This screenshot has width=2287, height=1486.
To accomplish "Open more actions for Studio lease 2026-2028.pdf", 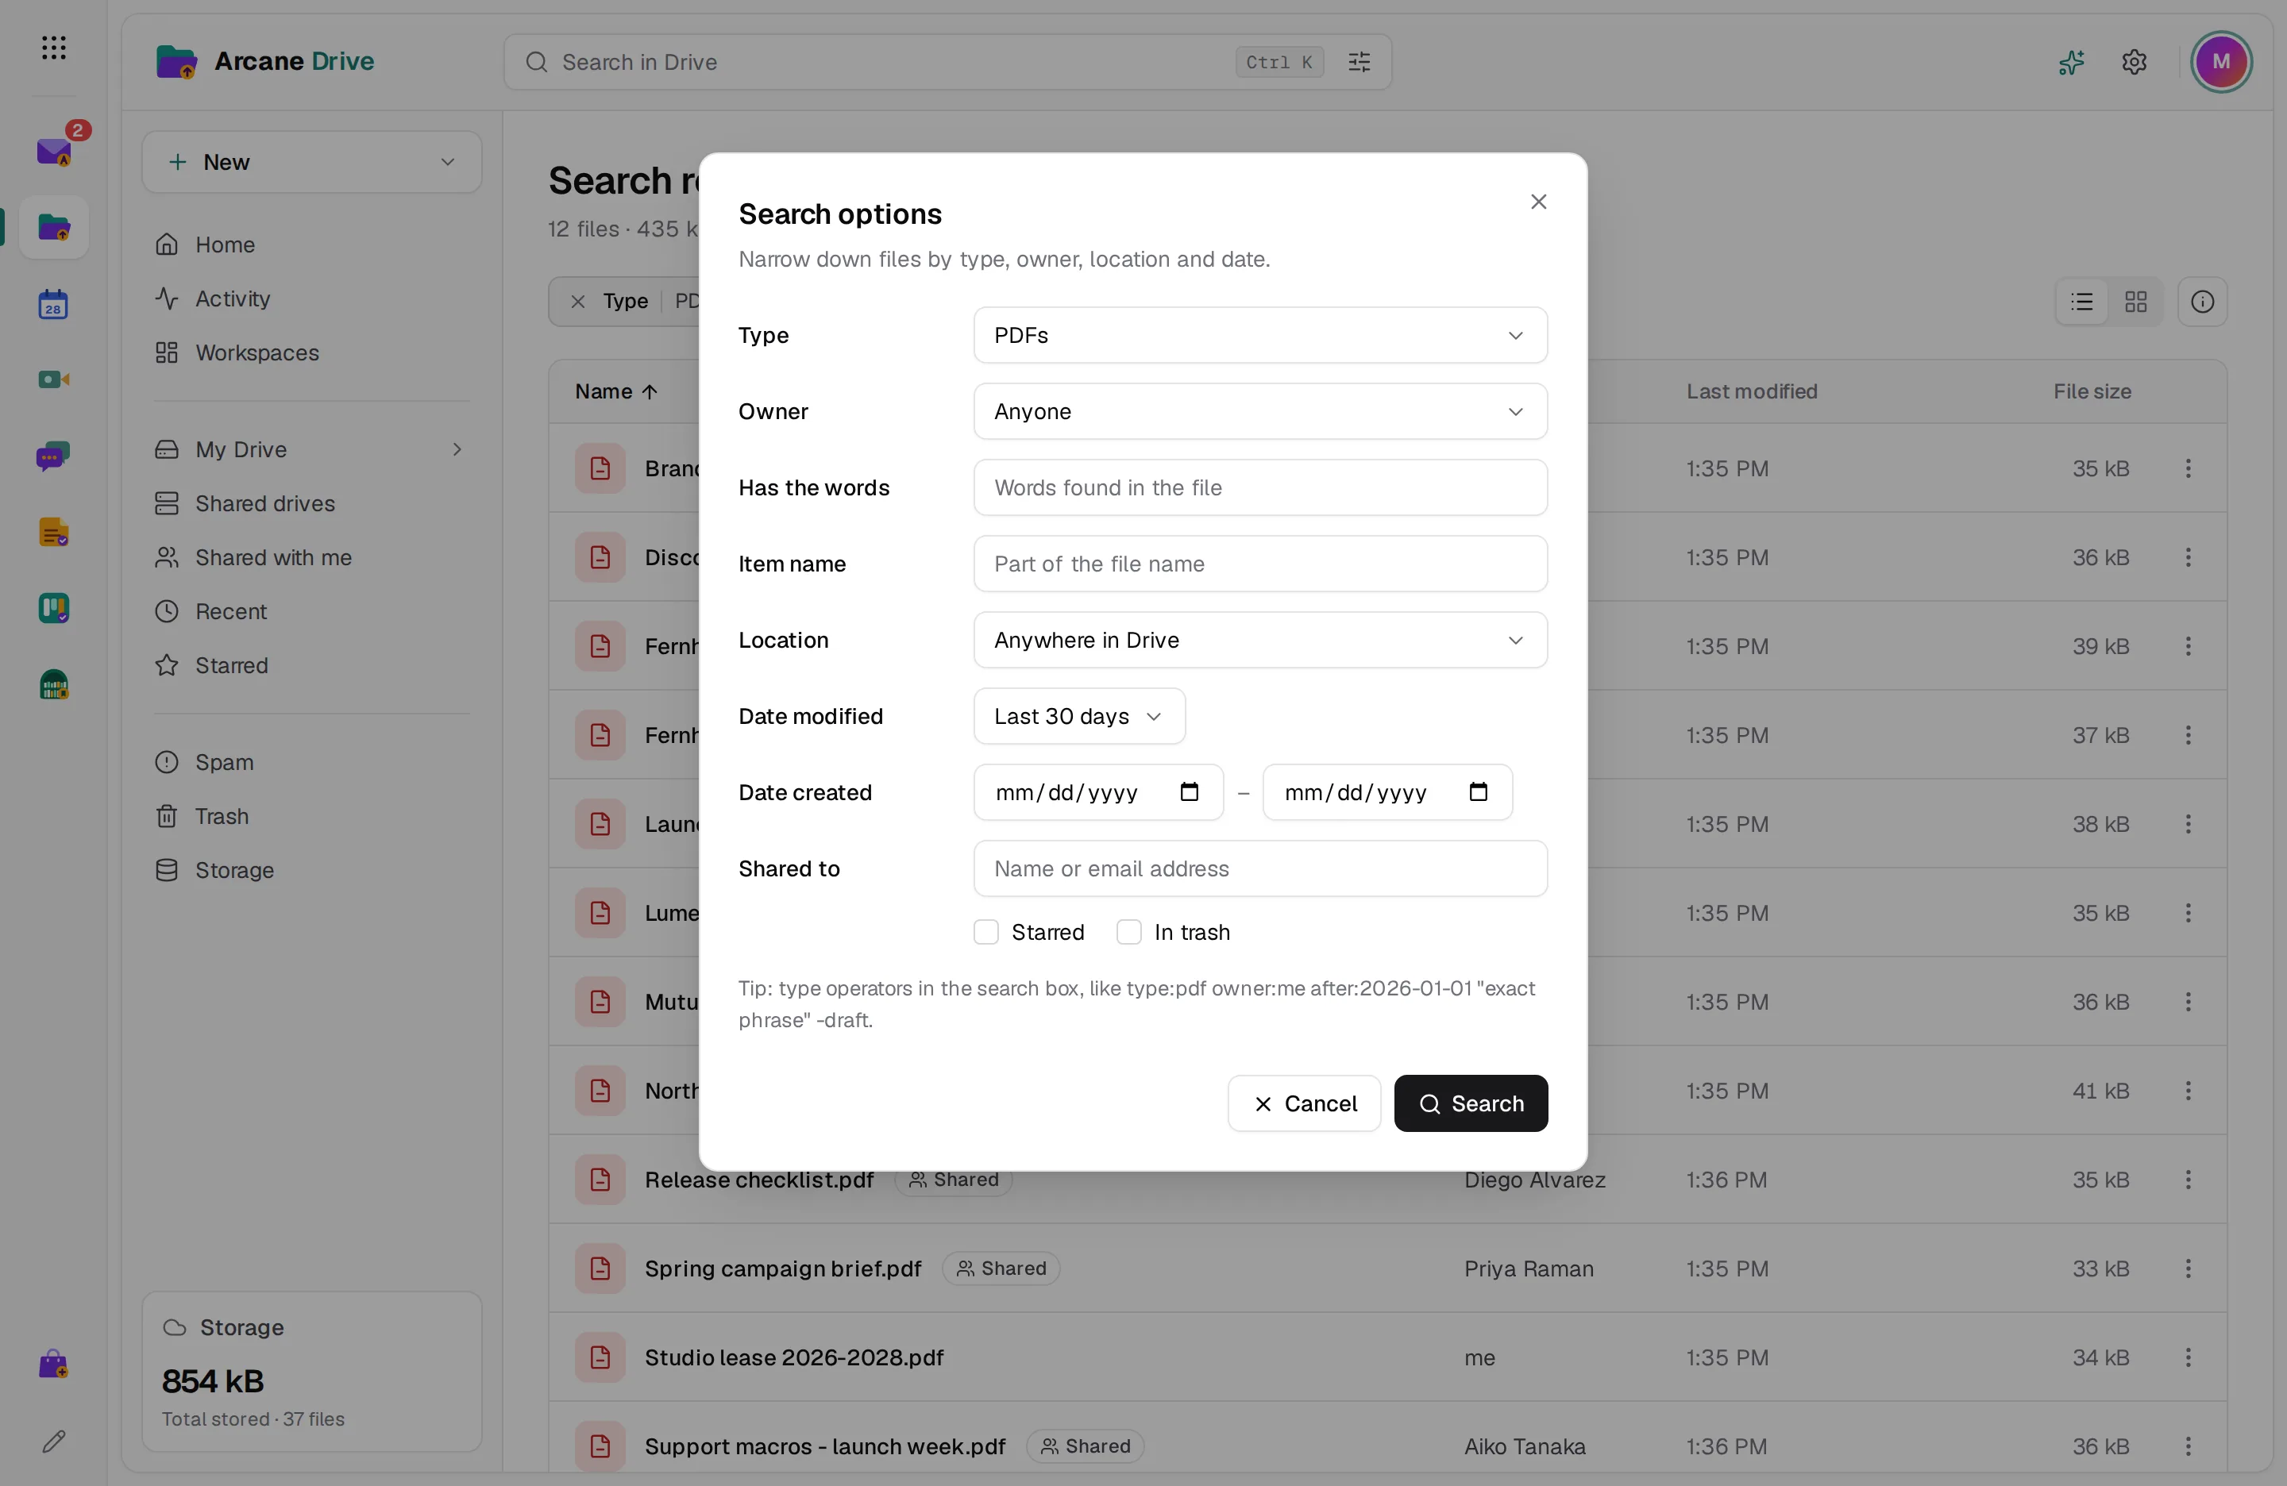I will pyautogui.click(x=2188, y=1357).
